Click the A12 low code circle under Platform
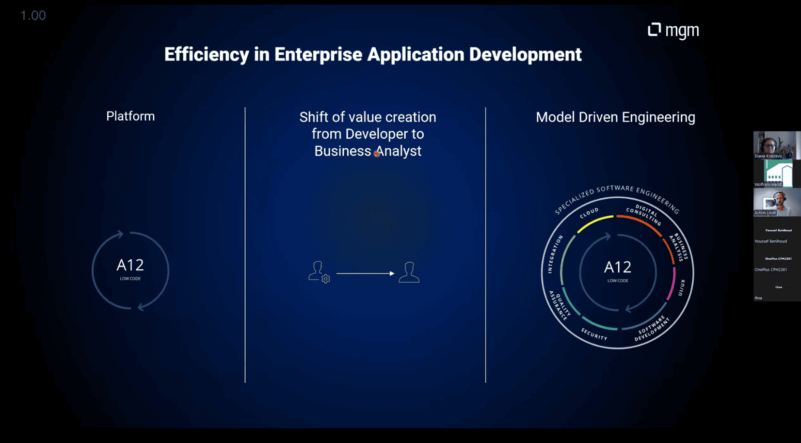This screenshot has width=801, height=443. [x=130, y=270]
